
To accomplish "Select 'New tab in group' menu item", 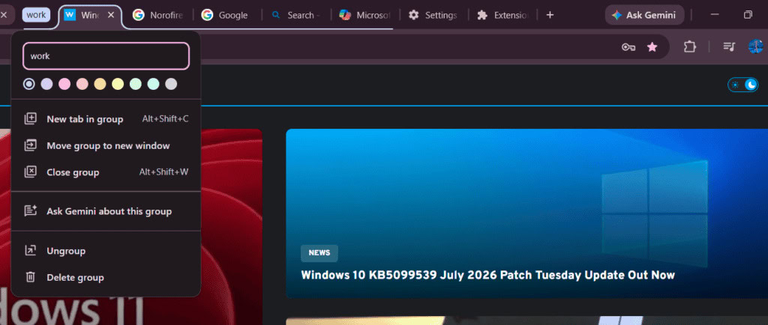I will pos(106,119).
